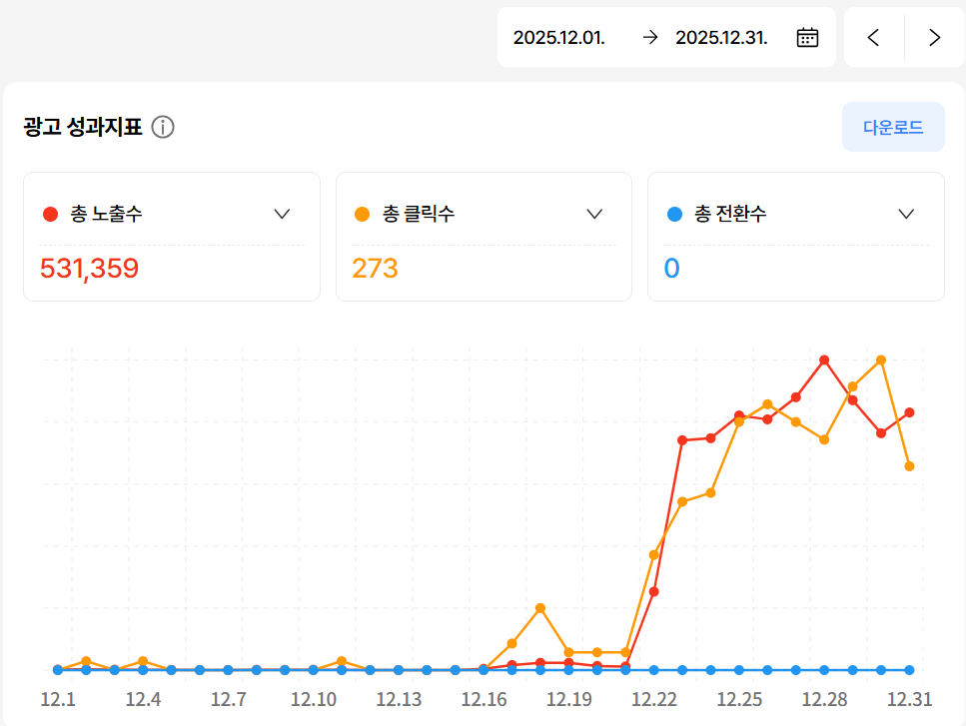Click x-axis label 12.16
The width and height of the screenshot is (966, 726).
tap(483, 699)
